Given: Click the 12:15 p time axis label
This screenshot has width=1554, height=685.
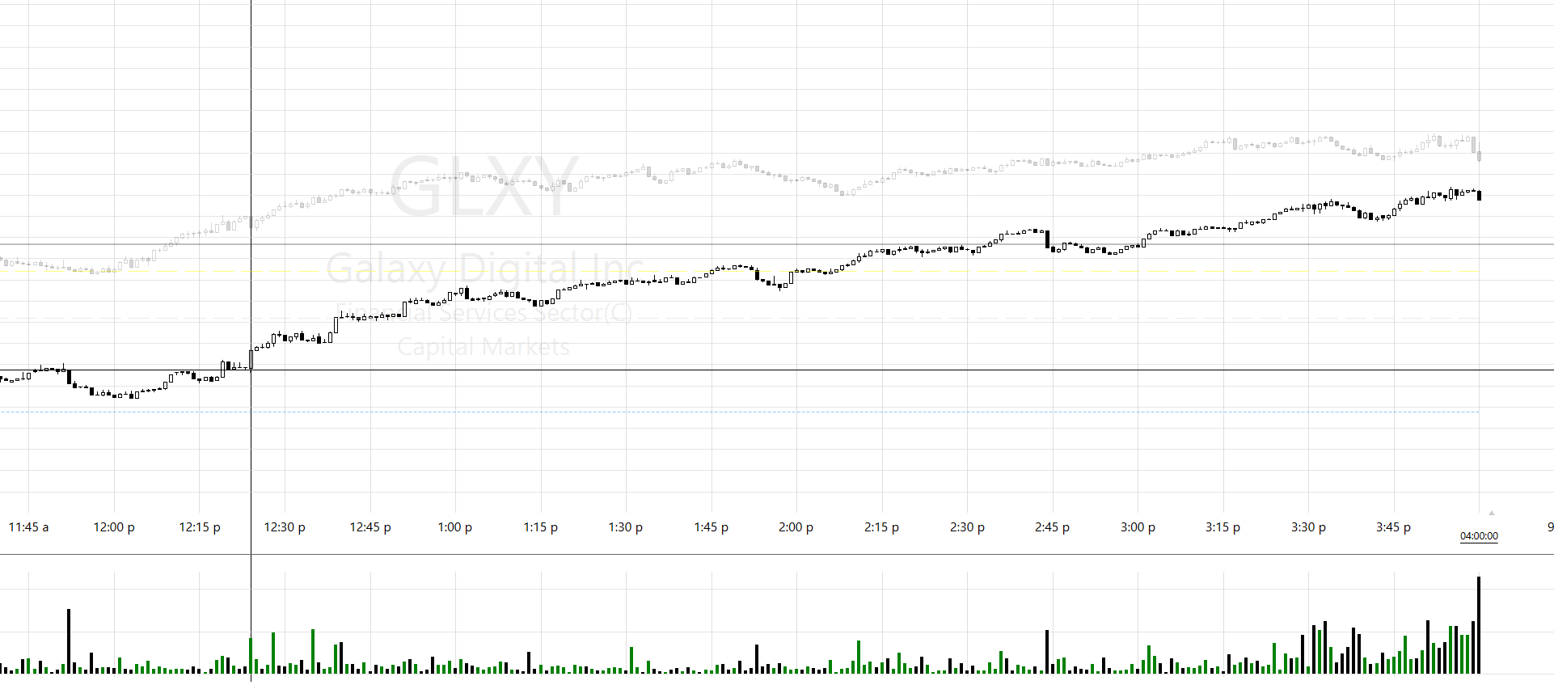Looking at the screenshot, I should point(200,527).
